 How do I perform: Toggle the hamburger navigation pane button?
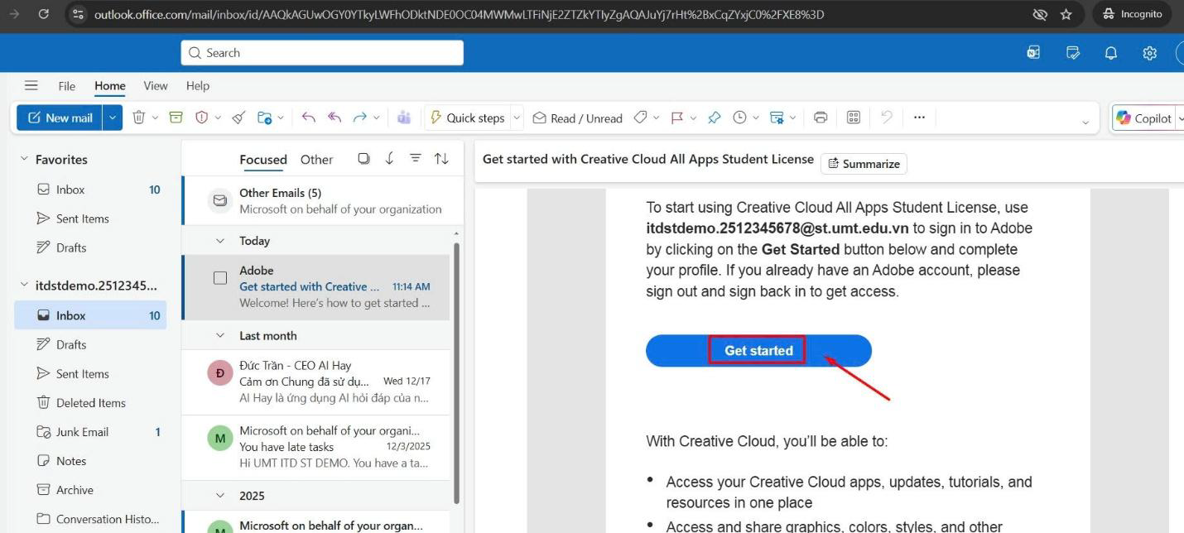tap(31, 85)
